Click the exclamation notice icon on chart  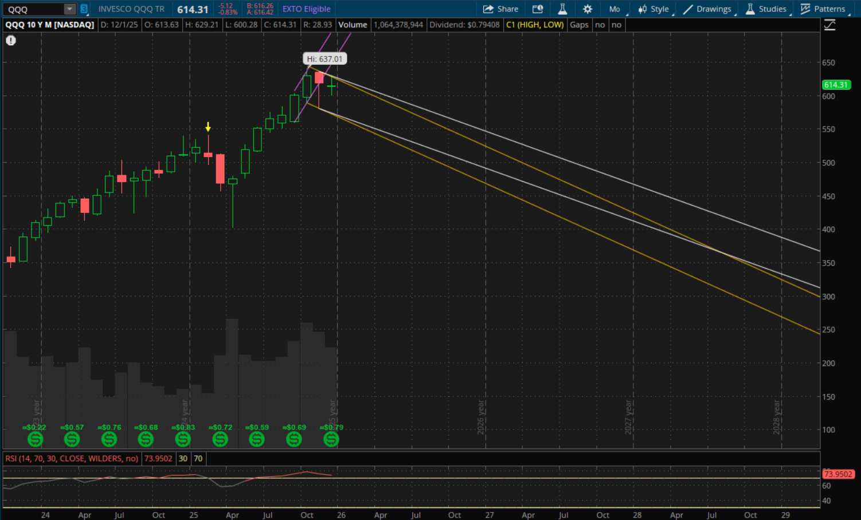point(11,41)
